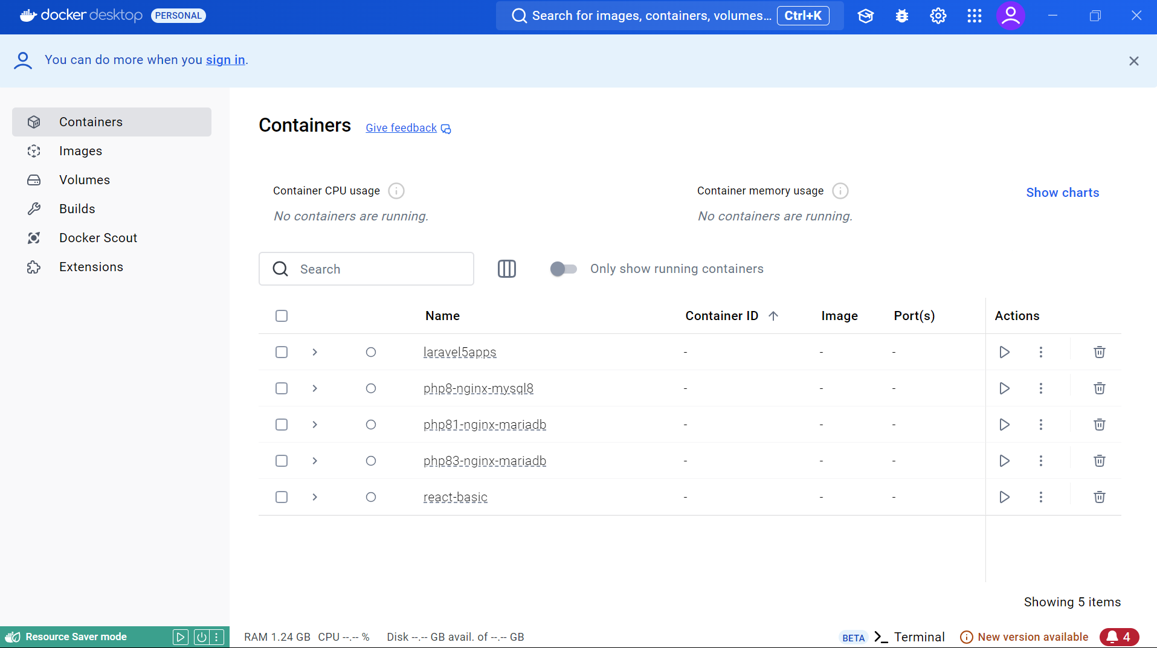Viewport: 1157px width, 648px height.
Task: Click New version available notice
Action: click(x=1024, y=637)
